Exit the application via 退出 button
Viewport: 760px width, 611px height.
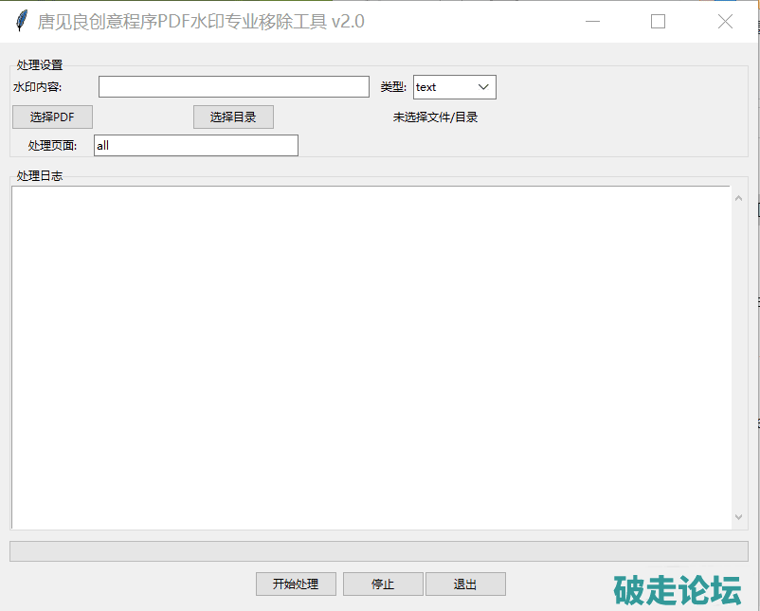pyautogui.click(x=465, y=584)
